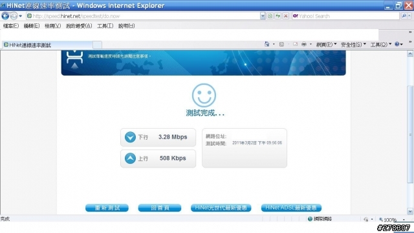
Task: Minimize the Internet Explorer window
Action: (x=388, y=6)
